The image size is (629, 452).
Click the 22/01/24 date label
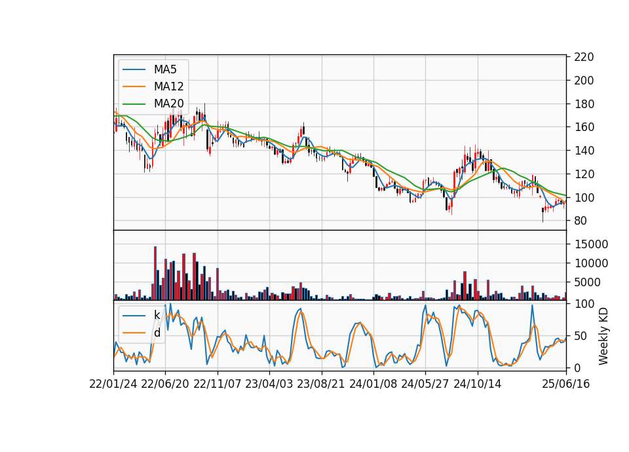pyautogui.click(x=113, y=384)
